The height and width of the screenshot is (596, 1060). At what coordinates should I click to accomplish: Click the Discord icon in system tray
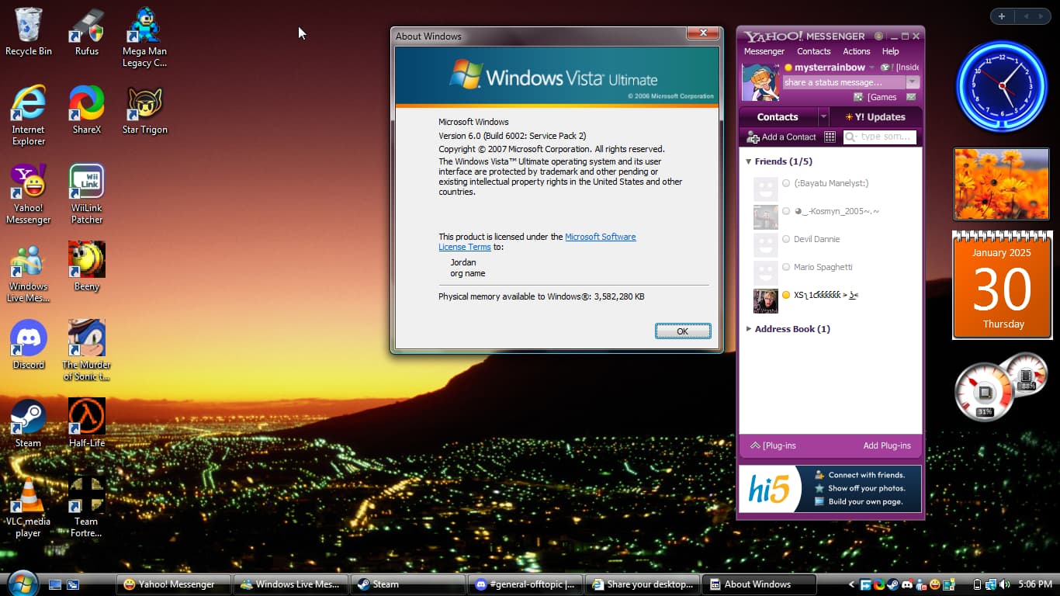tap(907, 584)
